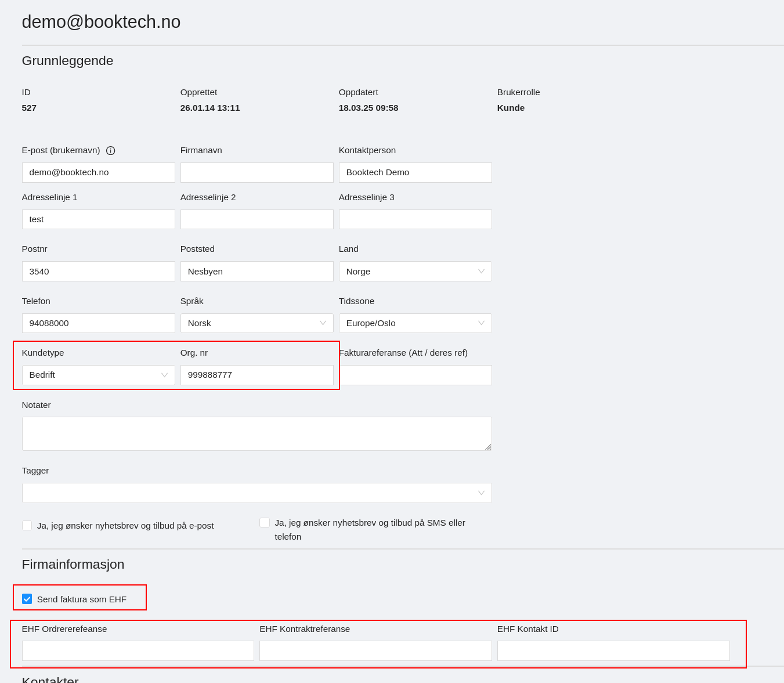Screen dimensions: 784x683
Task: Focus the Org. nr field
Action: (x=256, y=375)
